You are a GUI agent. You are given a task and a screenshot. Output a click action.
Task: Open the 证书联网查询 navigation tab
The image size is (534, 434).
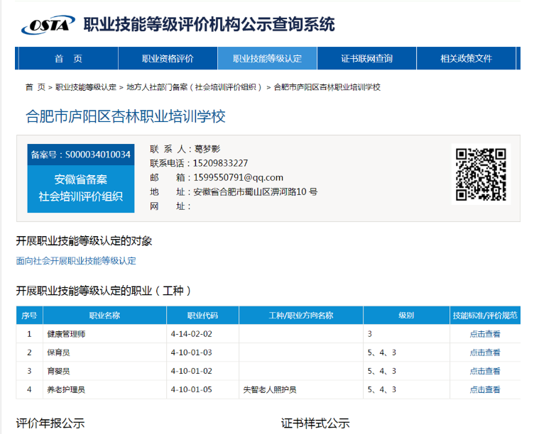coord(367,58)
